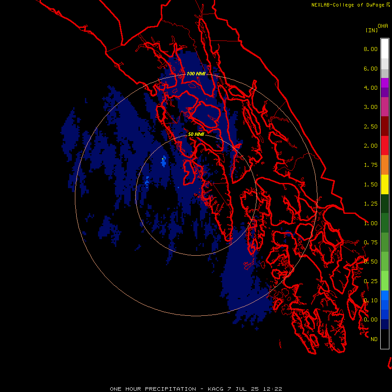
Task: Click the OHA product label
Action: (383, 26)
